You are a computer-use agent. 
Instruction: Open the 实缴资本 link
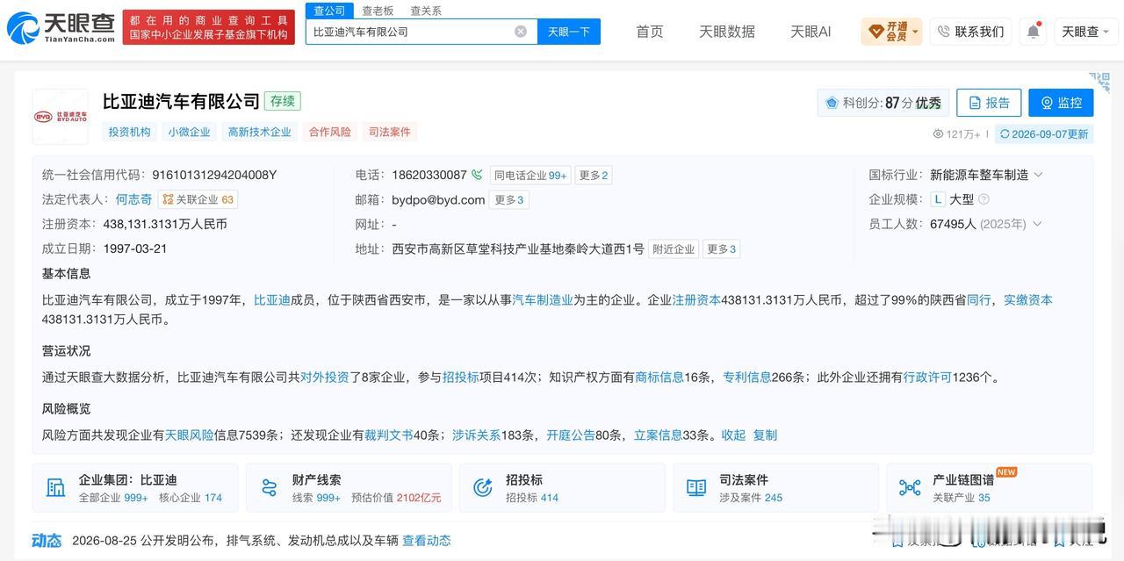click(1028, 299)
